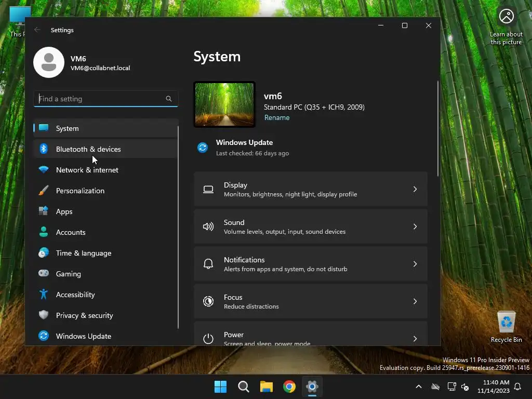Click the network tray icon

click(x=451, y=387)
